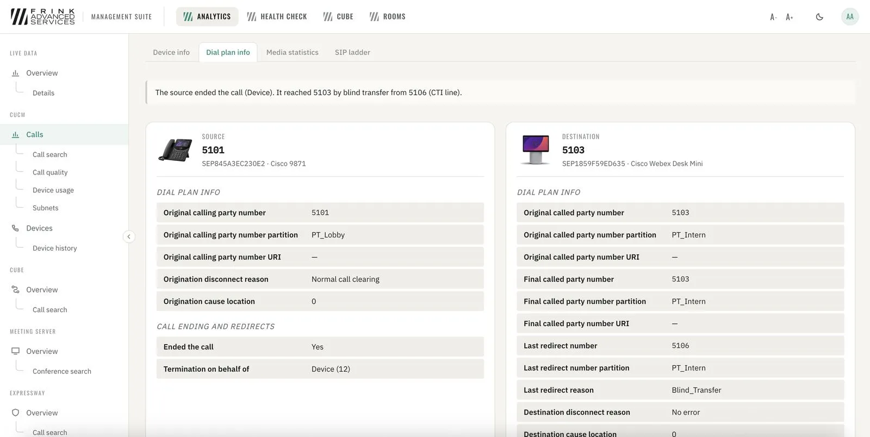This screenshot has height=437, width=870.
Task: Click the PT_Lobby partition value
Action: click(328, 235)
